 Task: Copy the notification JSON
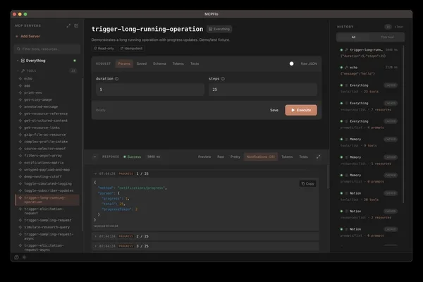tap(308, 184)
